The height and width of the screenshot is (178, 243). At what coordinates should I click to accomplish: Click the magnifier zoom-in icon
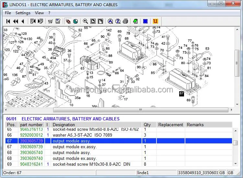(85, 21)
